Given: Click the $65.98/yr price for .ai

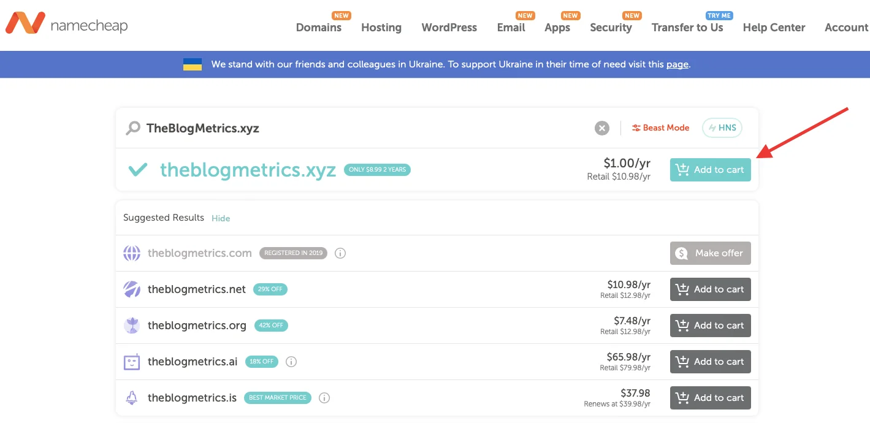Looking at the screenshot, I should coord(629,357).
